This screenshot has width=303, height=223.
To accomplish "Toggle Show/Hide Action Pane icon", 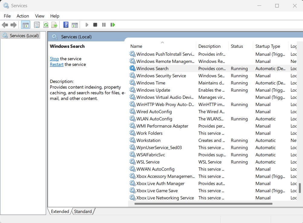I will coord(75,25).
